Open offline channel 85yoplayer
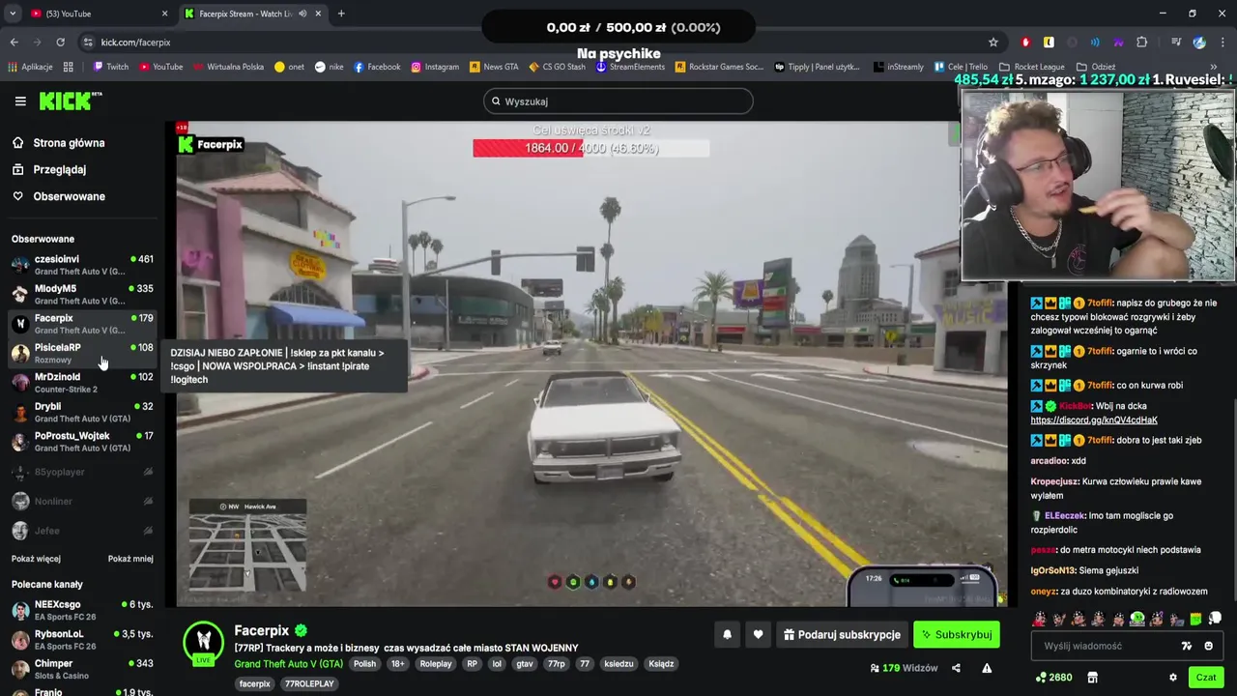This screenshot has width=1237, height=696. pos(82,472)
